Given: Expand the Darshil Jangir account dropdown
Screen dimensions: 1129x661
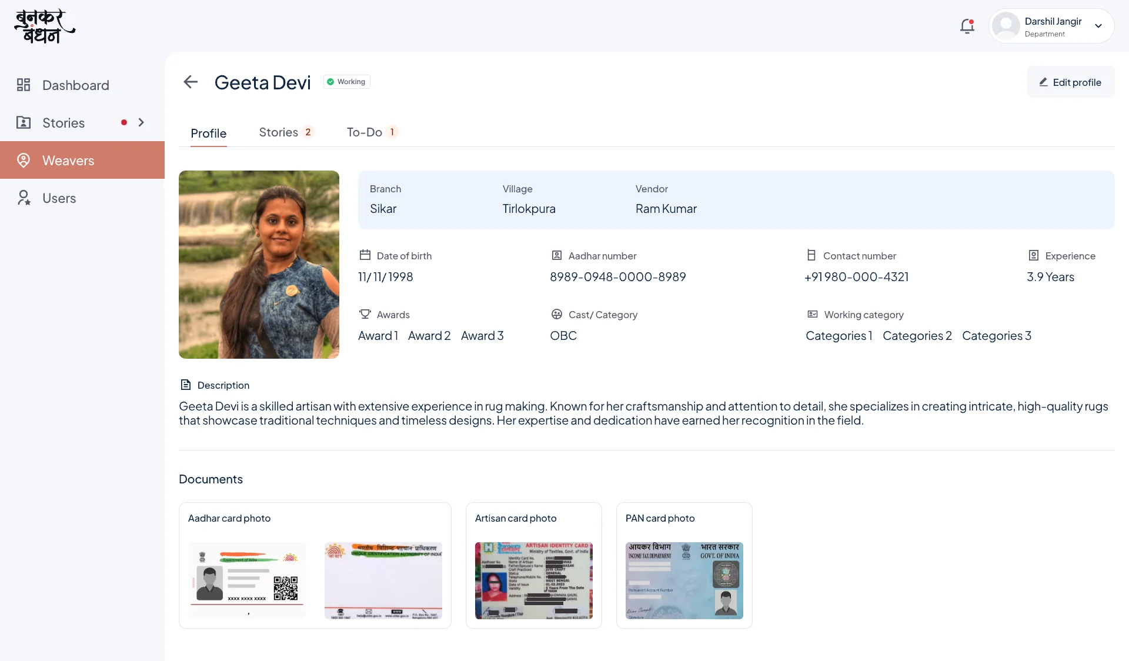Looking at the screenshot, I should [1098, 26].
